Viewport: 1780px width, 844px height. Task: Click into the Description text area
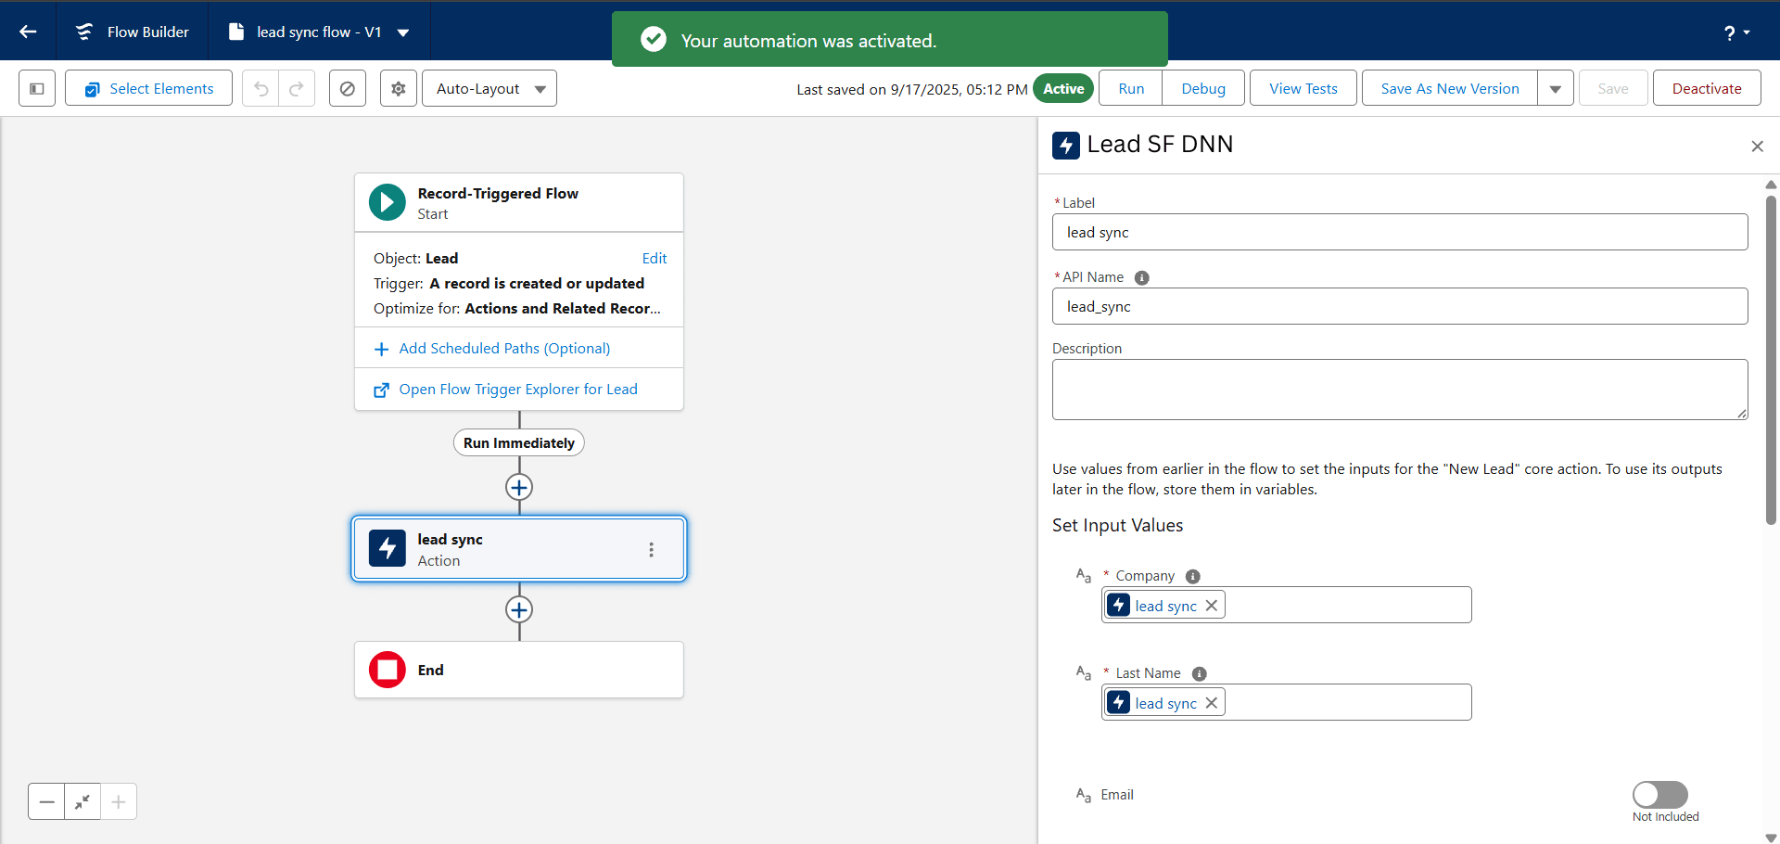point(1400,390)
